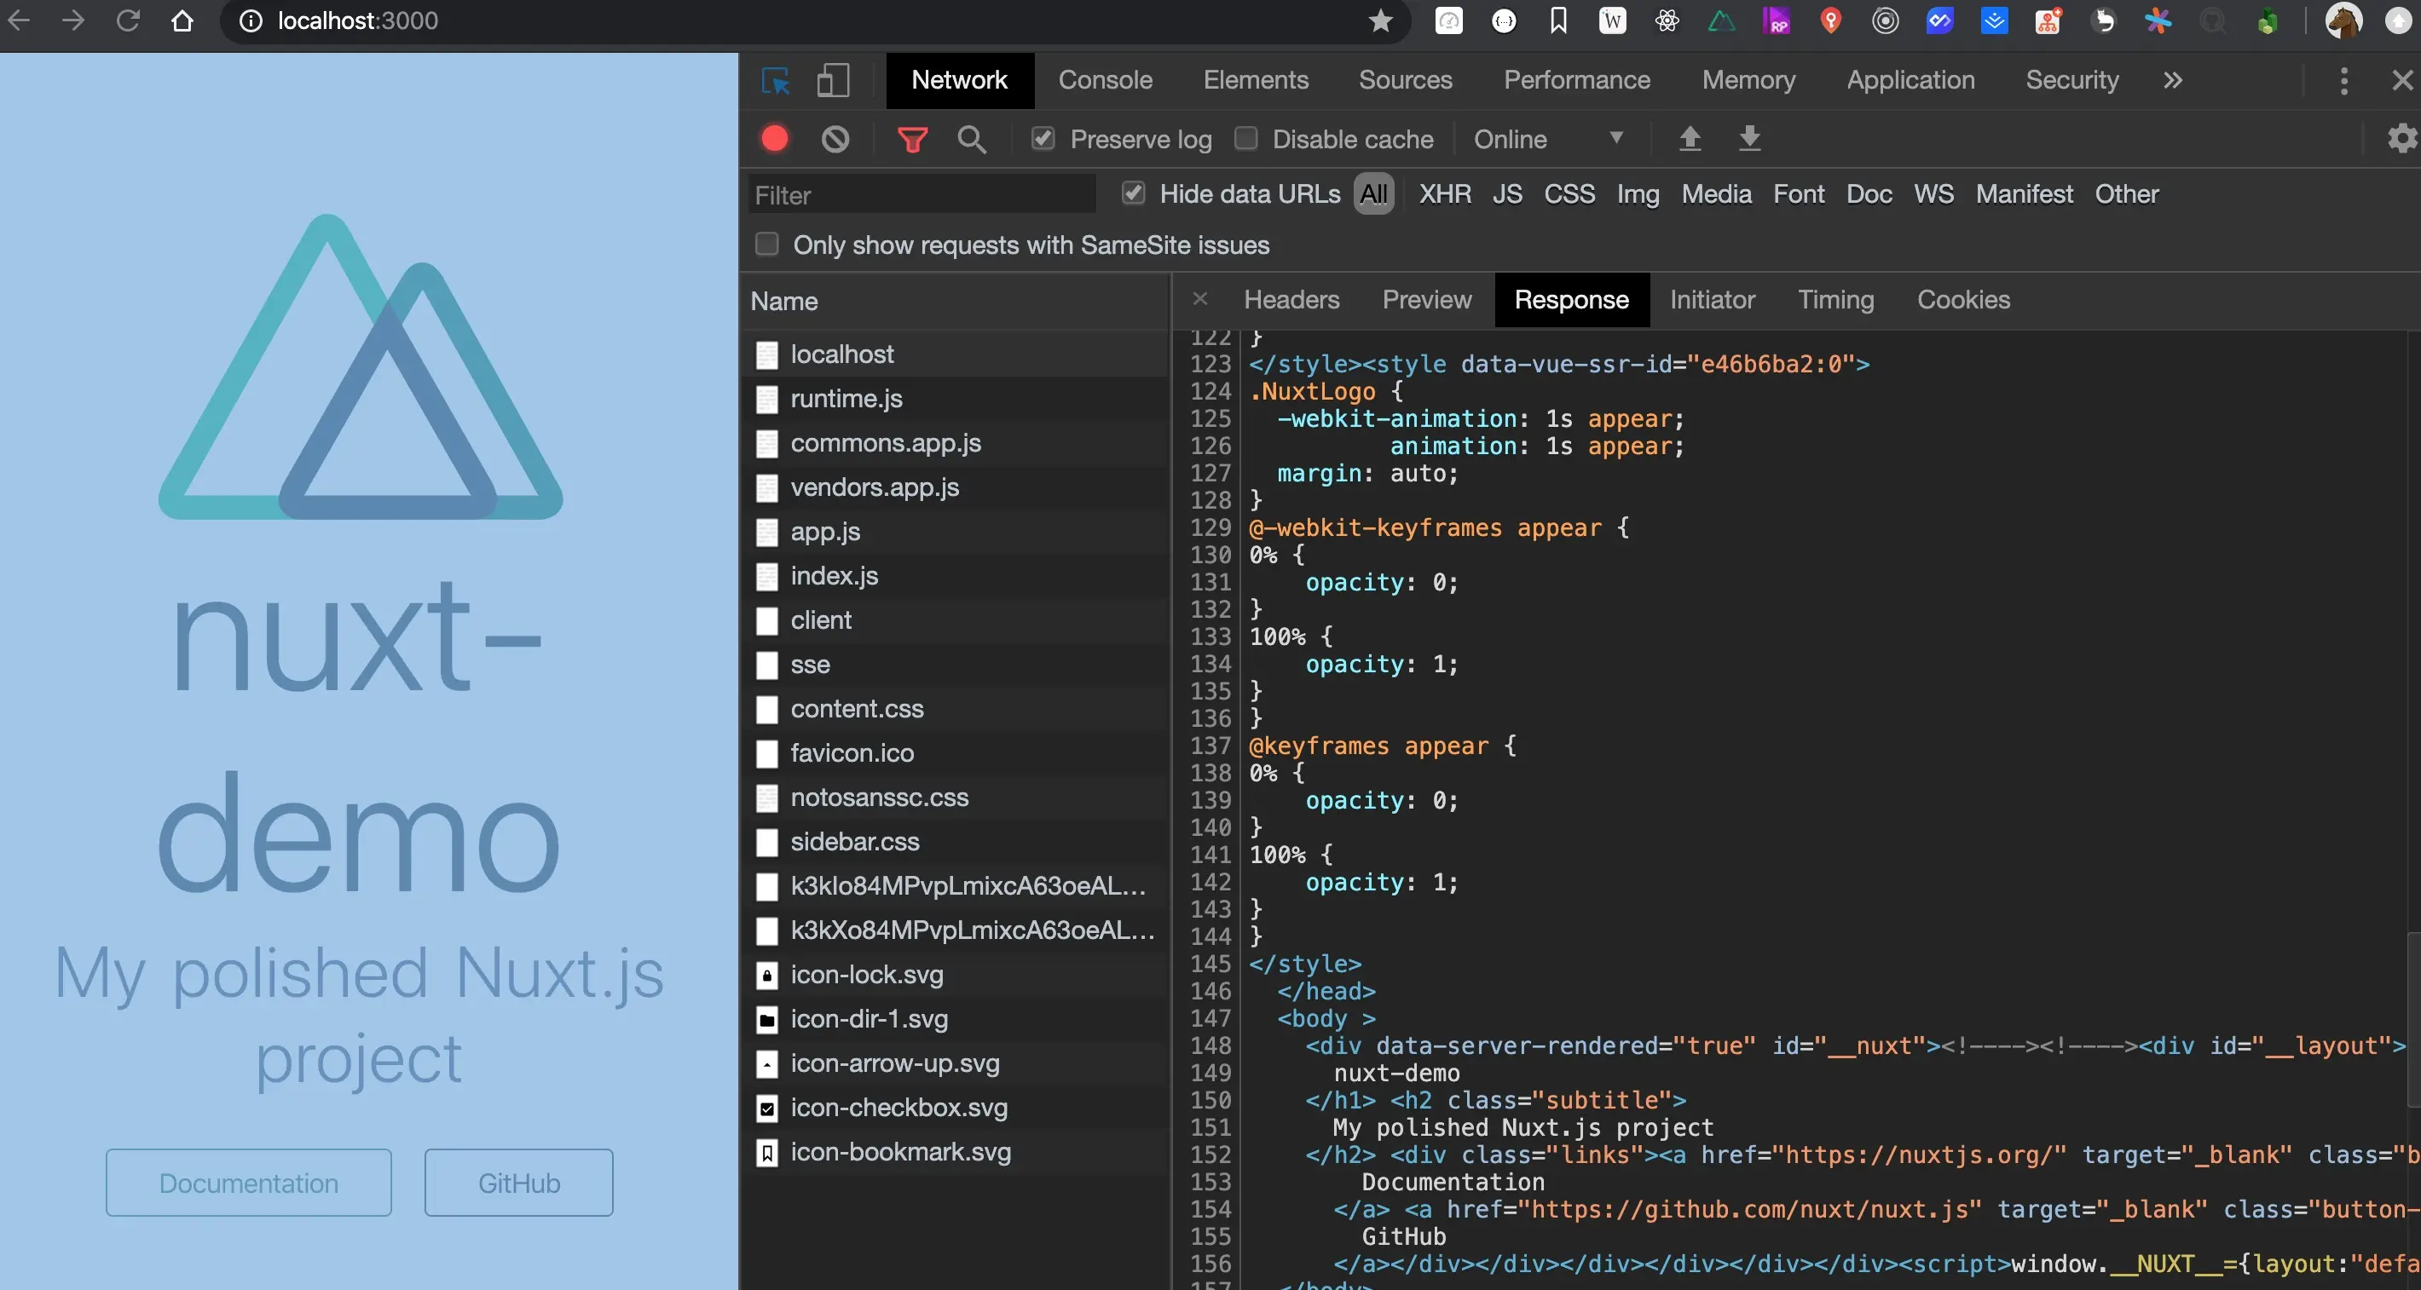Open the Online throttling dropdown
The height and width of the screenshot is (1290, 2421).
1548,139
